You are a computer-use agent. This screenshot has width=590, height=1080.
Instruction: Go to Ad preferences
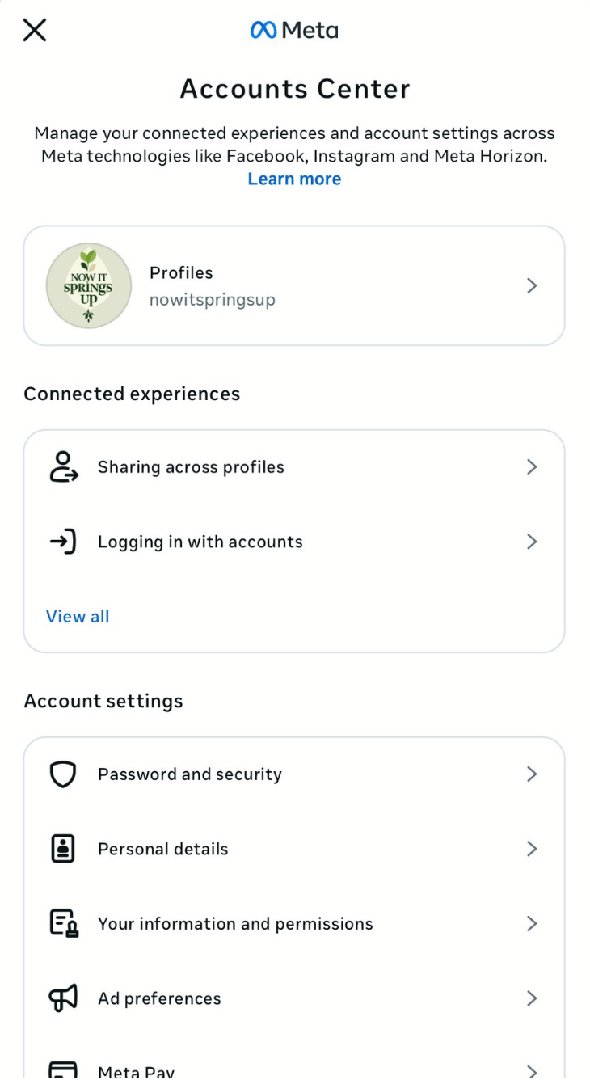159,998
